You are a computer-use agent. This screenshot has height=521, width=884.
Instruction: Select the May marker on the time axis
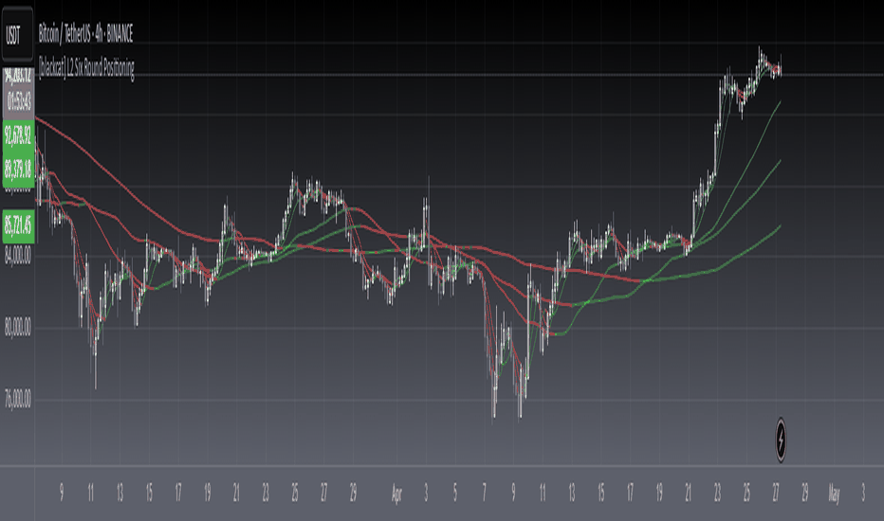pyautogui.click(x=834, y=494)
